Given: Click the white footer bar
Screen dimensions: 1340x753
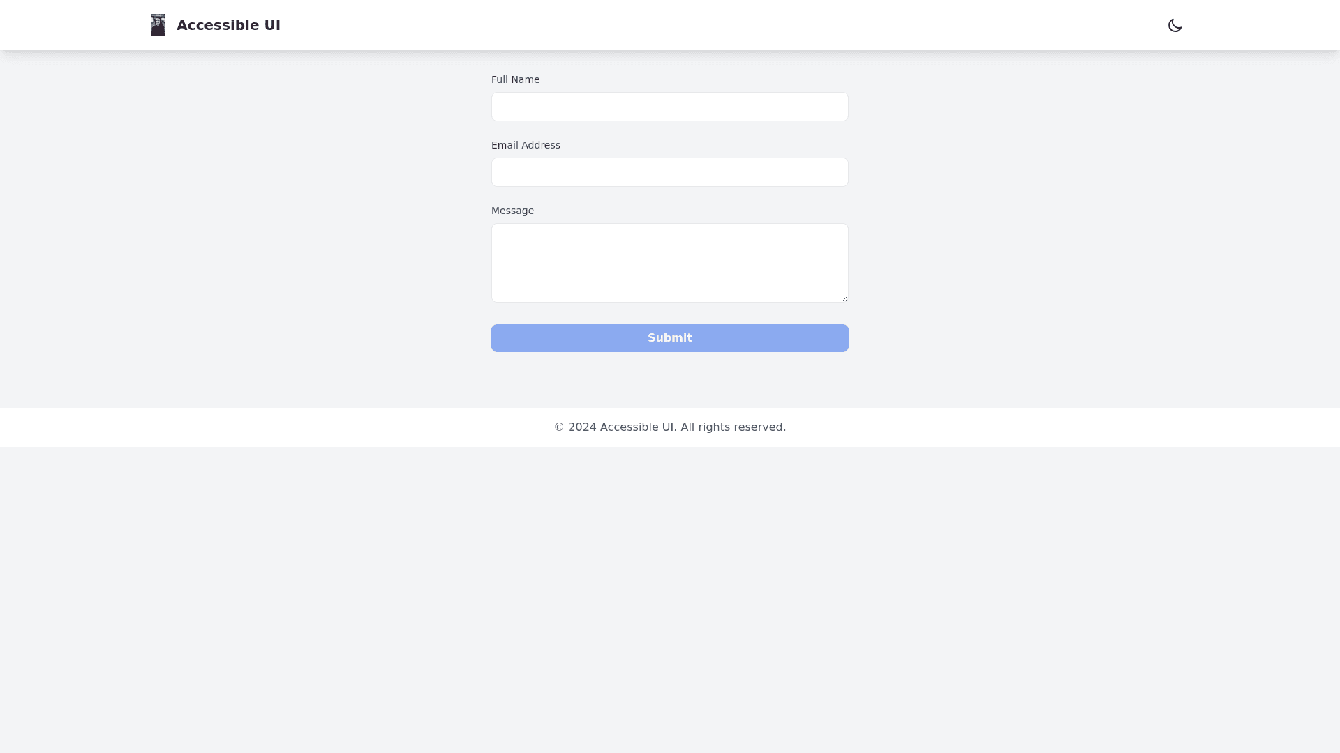Looking at the screenshot, I should [x=279, y=427].
